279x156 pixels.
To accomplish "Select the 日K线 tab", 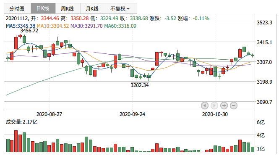I will click(43, 8).
